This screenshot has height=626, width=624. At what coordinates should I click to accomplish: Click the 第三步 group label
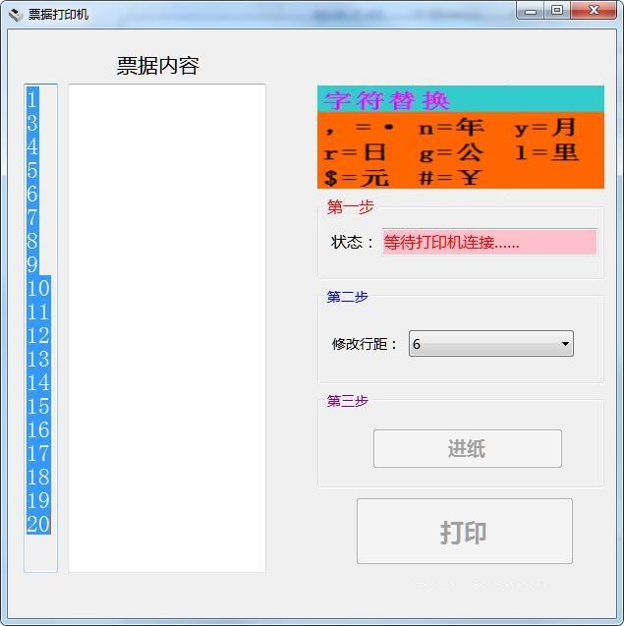point(347,400)
